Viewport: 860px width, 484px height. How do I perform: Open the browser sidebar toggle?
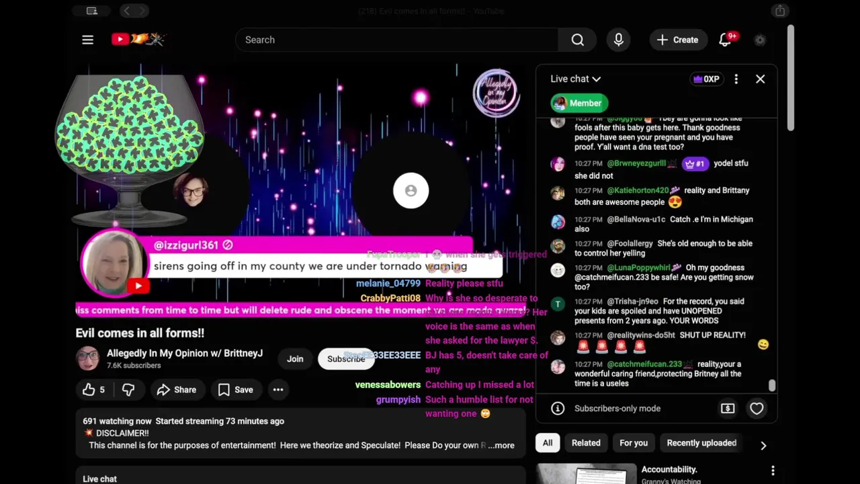pyautogui.click(x=92, y=11)
